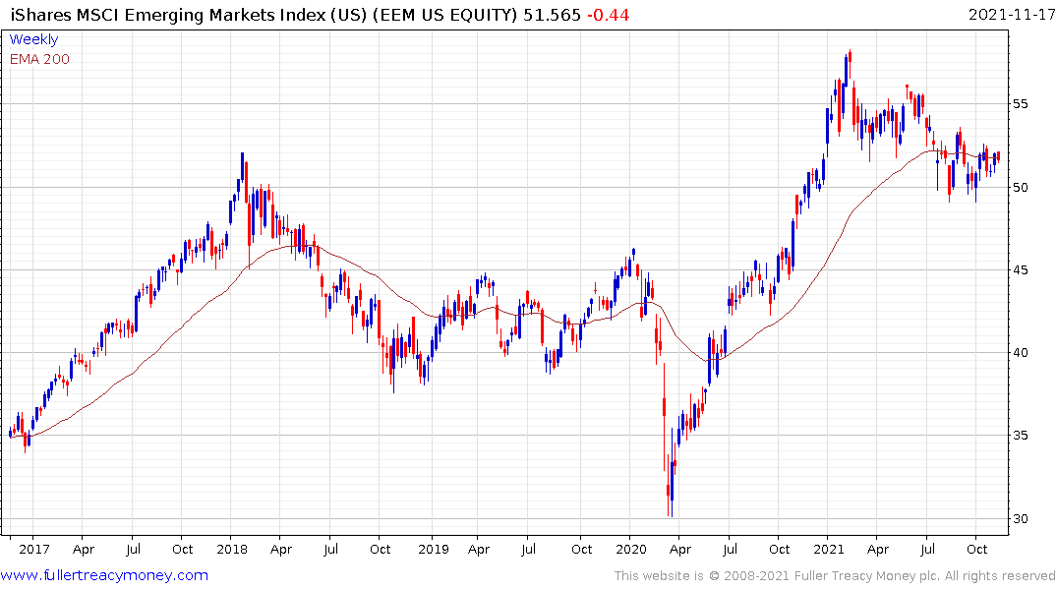The height and width of the screenshot is (590, 1057).
Task: Click the 30 price axis label
Action: [x=1020, y=518]
